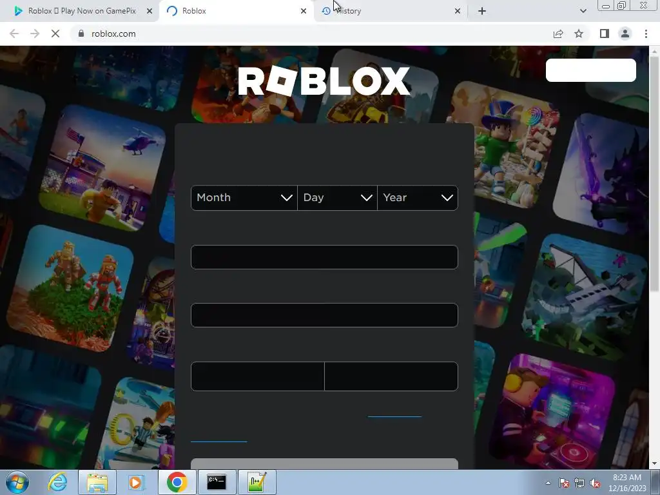Go back to the previous page
Image resolution: width=660 pixels, height=495 pixels.
(x=14, y=34)
